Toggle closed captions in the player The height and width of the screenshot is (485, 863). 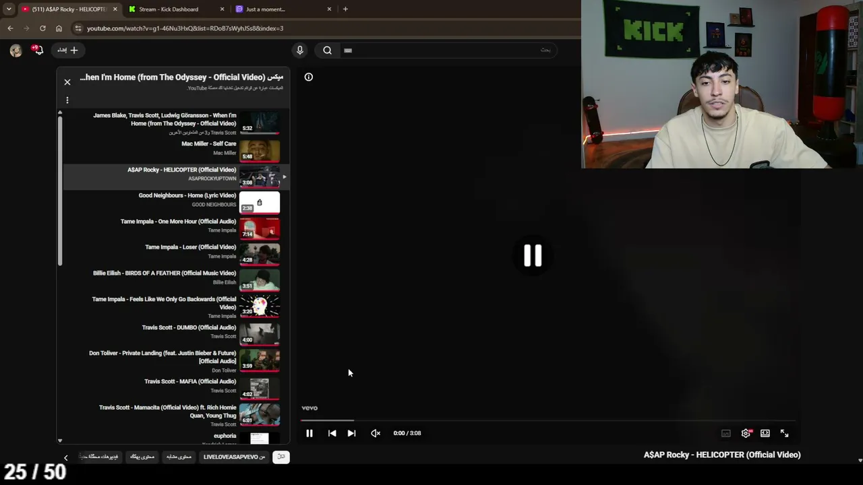(x=726, y=434)
